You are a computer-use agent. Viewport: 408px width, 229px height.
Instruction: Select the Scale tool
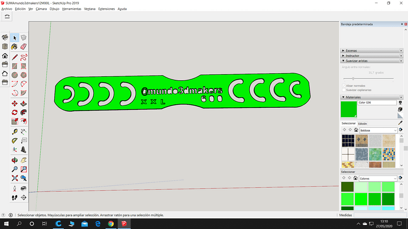pos(15,121)
